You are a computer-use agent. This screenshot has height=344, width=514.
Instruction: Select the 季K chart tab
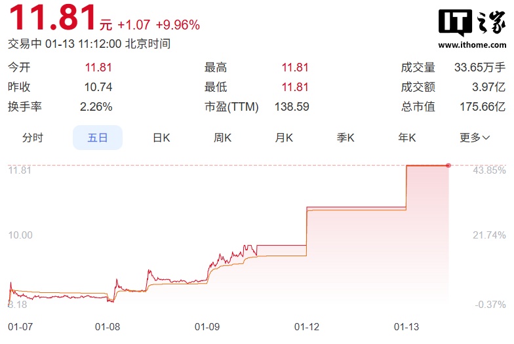(x=346, y=138)
